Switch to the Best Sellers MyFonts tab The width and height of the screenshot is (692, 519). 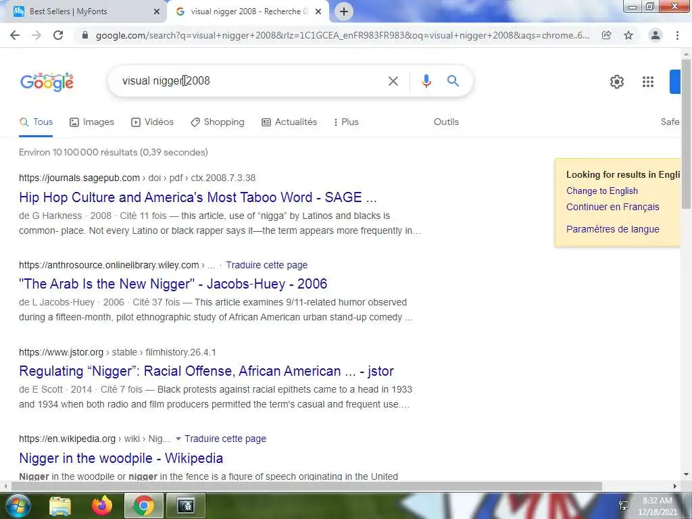[84, 11]
